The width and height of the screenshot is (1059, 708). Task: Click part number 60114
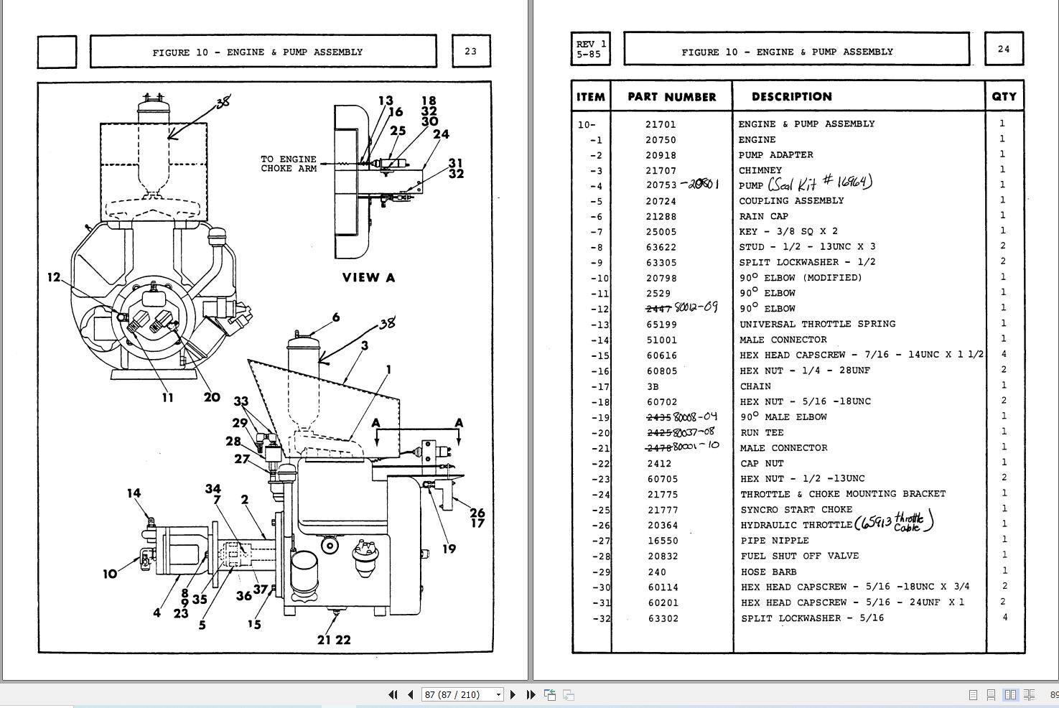[662, 587]
